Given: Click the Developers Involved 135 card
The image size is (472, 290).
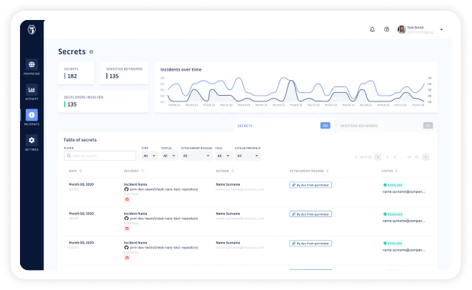Looking at the screenshot, I should [104, 101].
